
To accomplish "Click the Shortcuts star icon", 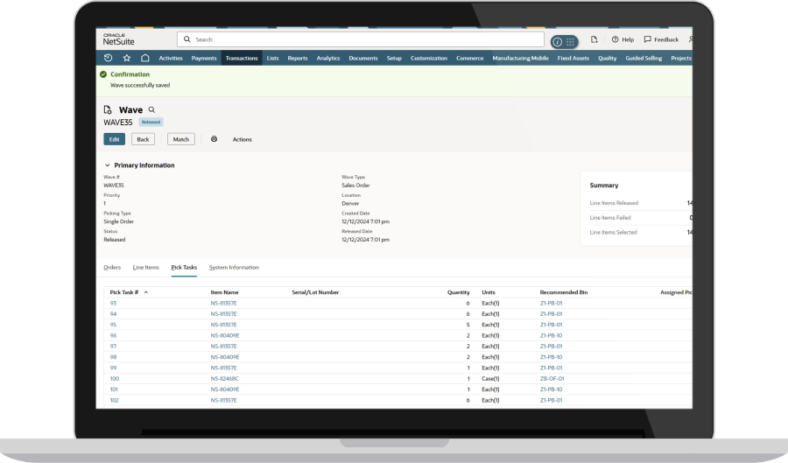I will coord(127,59).
